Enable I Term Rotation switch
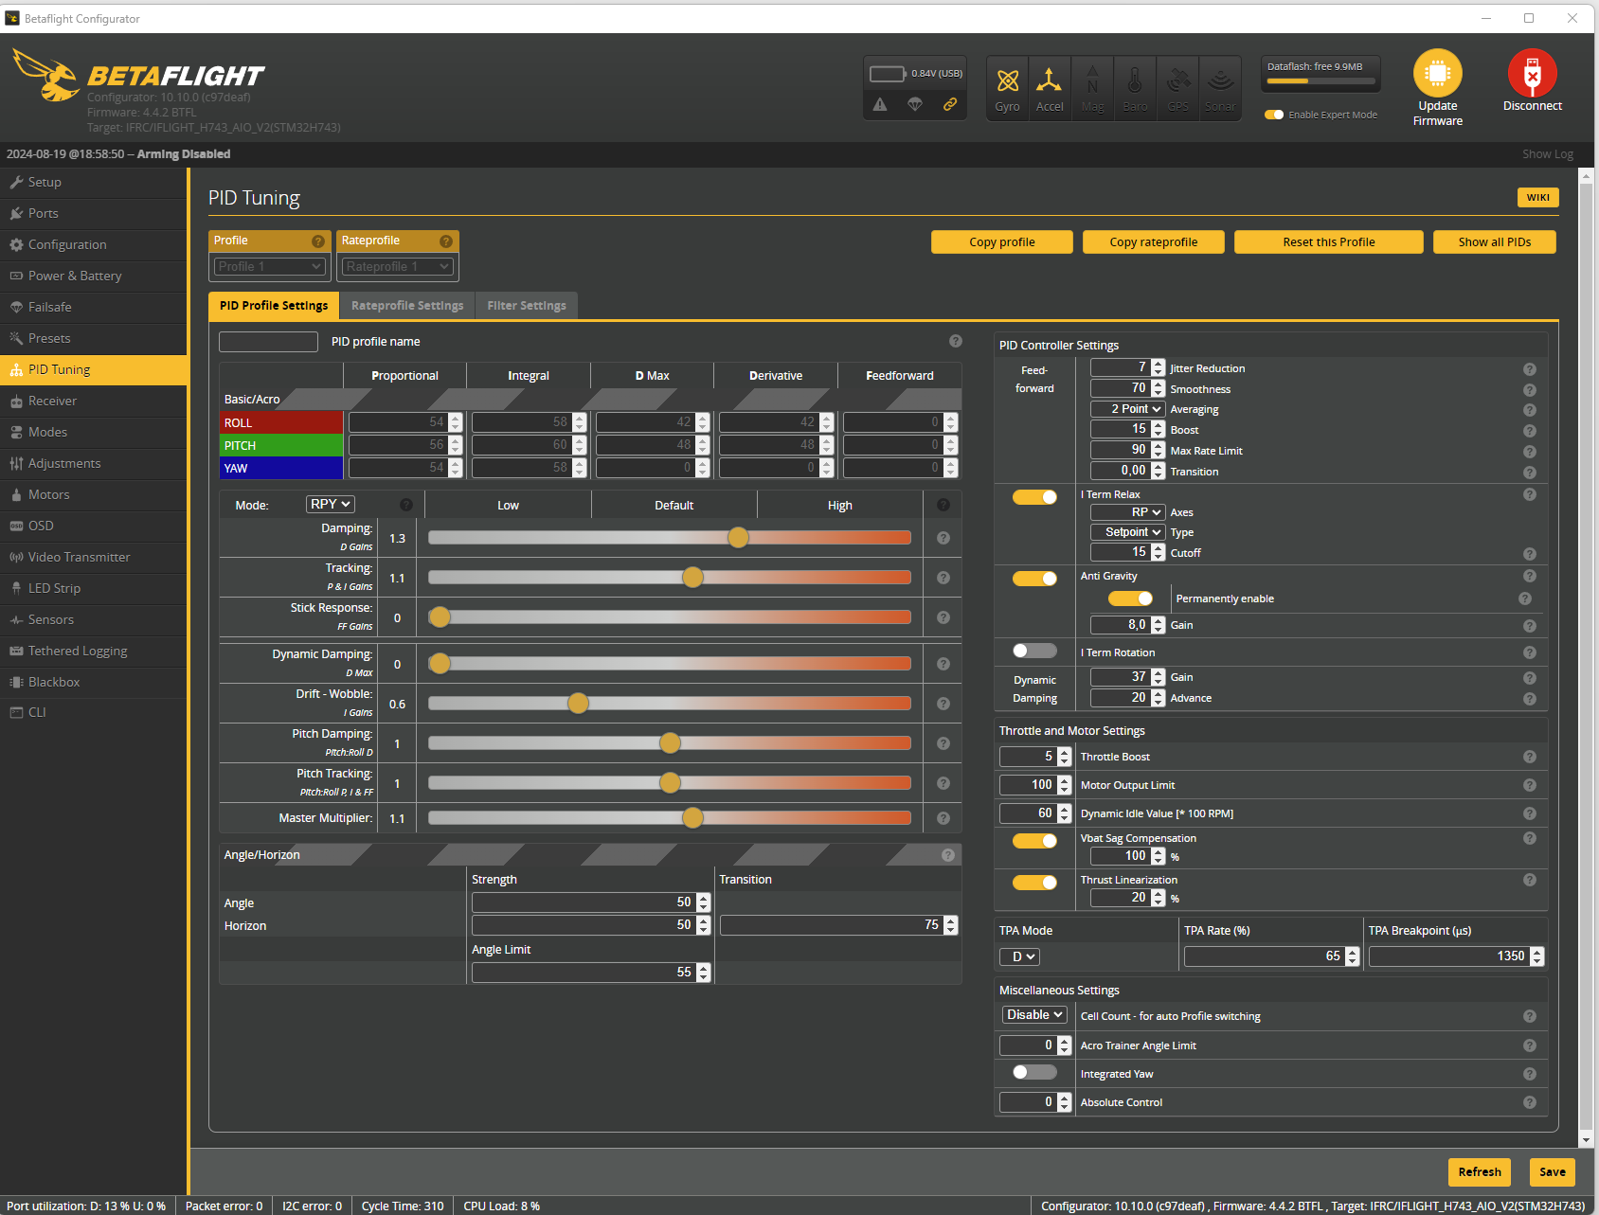The width and height of the screenshot is (1599, 1215). point(1034,651)
